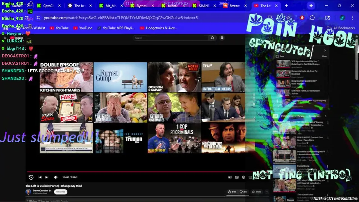Toggle theater mode in the player

pyautogui.click(x=250, y=177)
